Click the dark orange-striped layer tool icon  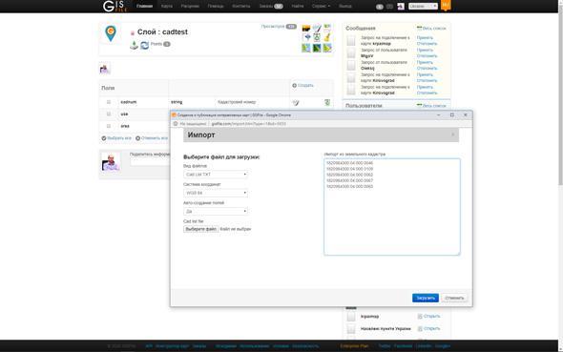pos(306,28)
